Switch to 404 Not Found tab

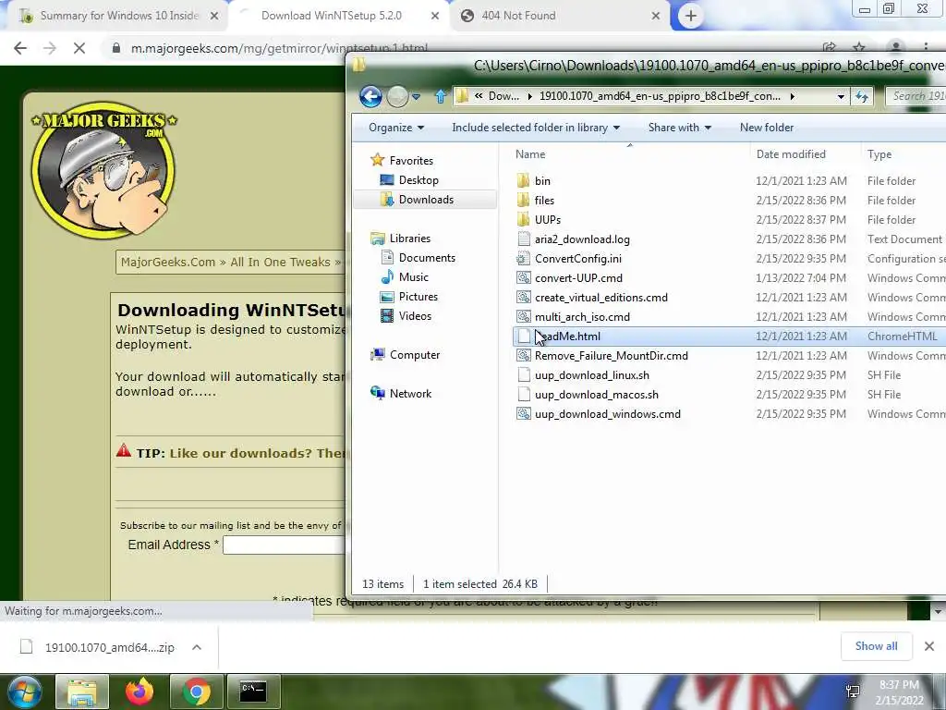pyautogui.click(x=518, y=16)
